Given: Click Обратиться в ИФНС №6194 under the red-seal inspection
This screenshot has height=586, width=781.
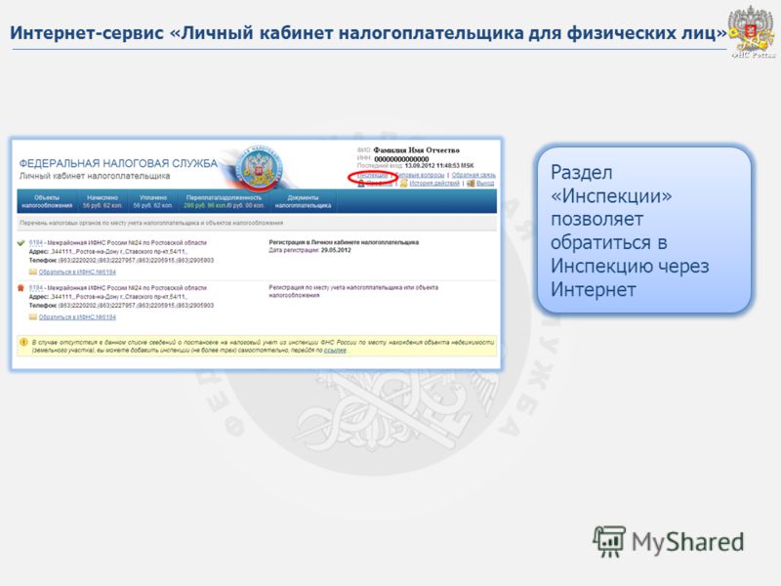Looking at the screenshot, I should click(x=77, y=316).
